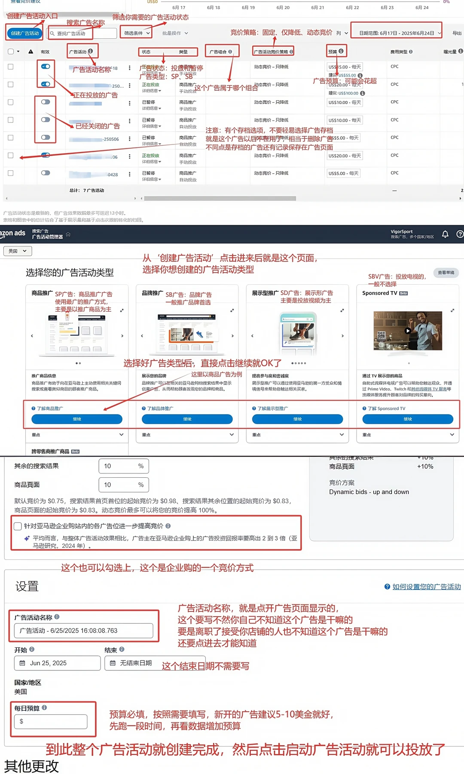This screenshot has width=464, height=774.
Task: Open the VigorSport account menu
Action: tap(412, 234)
